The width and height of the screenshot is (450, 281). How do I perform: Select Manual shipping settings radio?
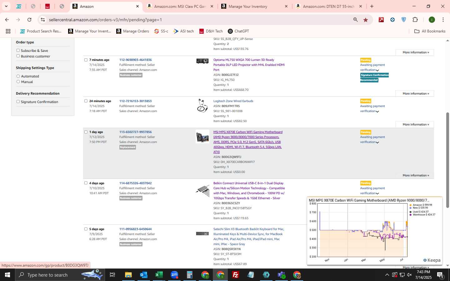tap(18, 81)
